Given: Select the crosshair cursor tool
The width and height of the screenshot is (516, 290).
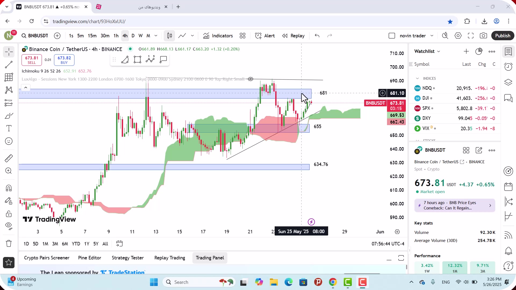Looking at the screenshot, I should [9, 52].
